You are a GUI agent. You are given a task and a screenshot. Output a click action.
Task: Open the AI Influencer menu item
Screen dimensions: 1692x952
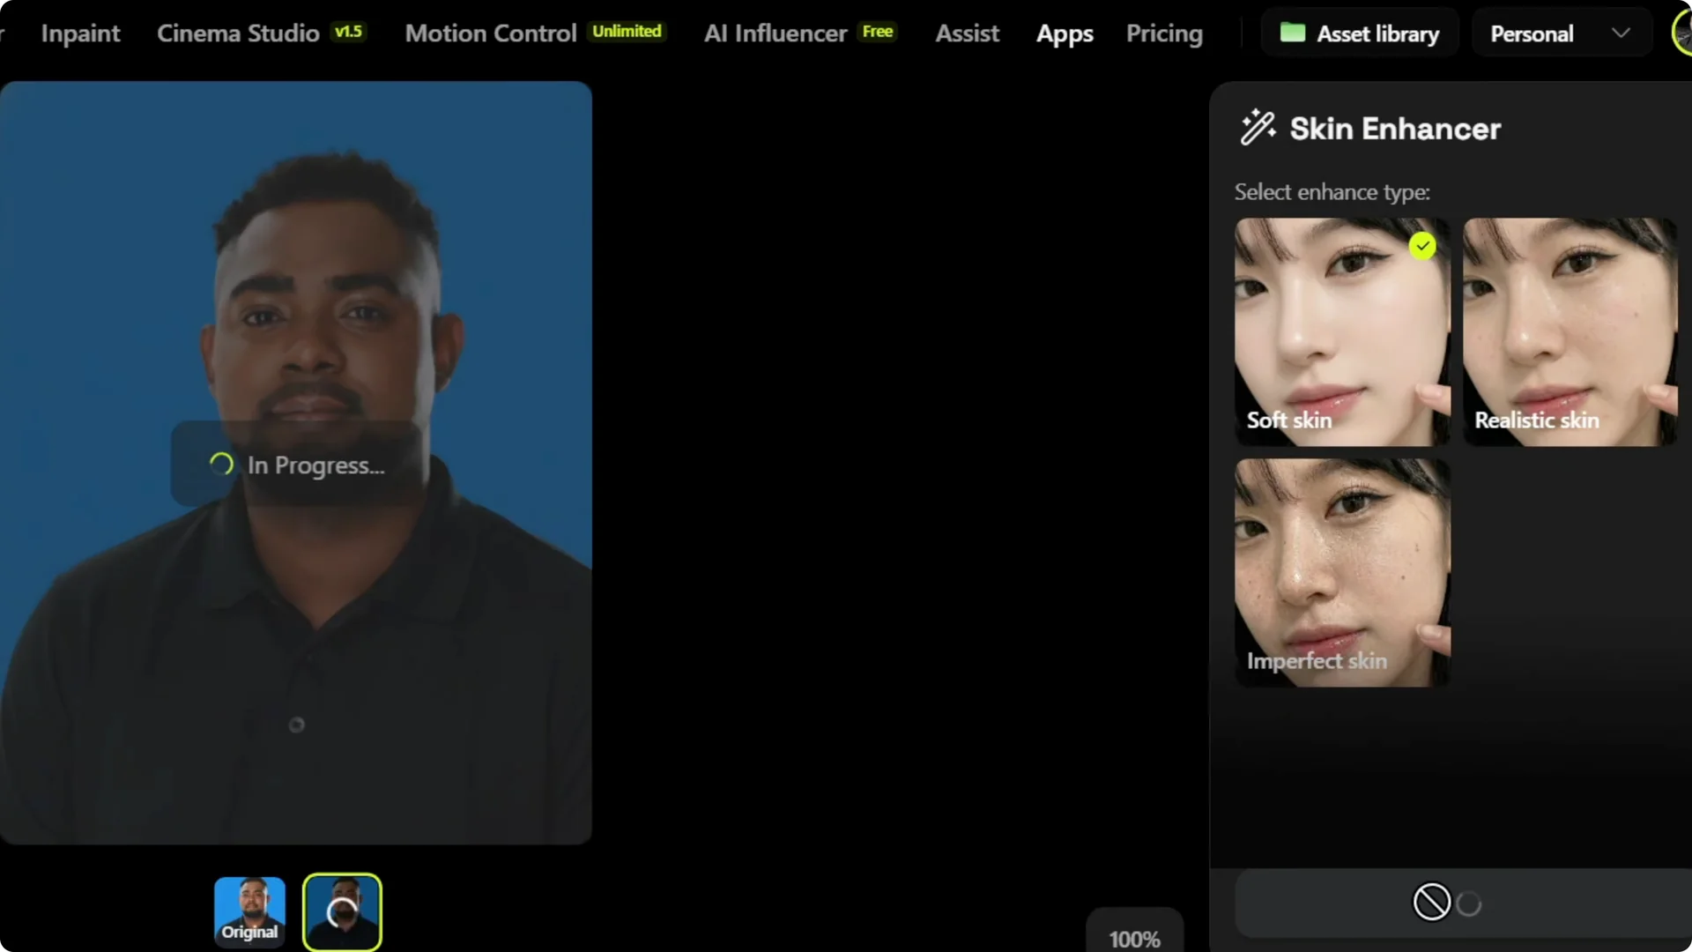tap(775, 32)
